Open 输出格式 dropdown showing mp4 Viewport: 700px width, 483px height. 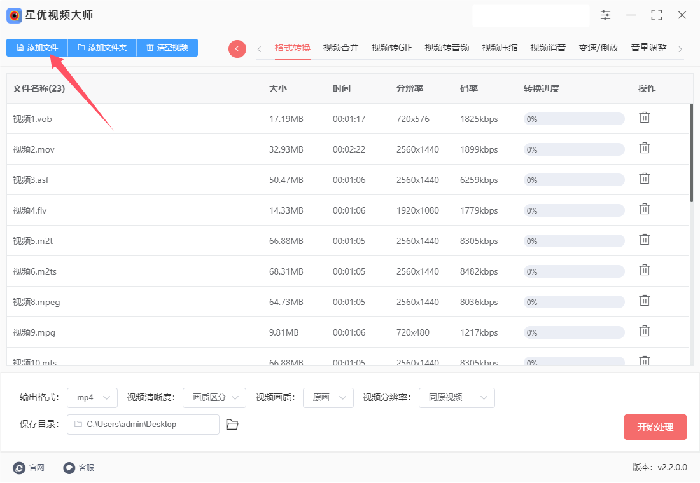point(92,398)
